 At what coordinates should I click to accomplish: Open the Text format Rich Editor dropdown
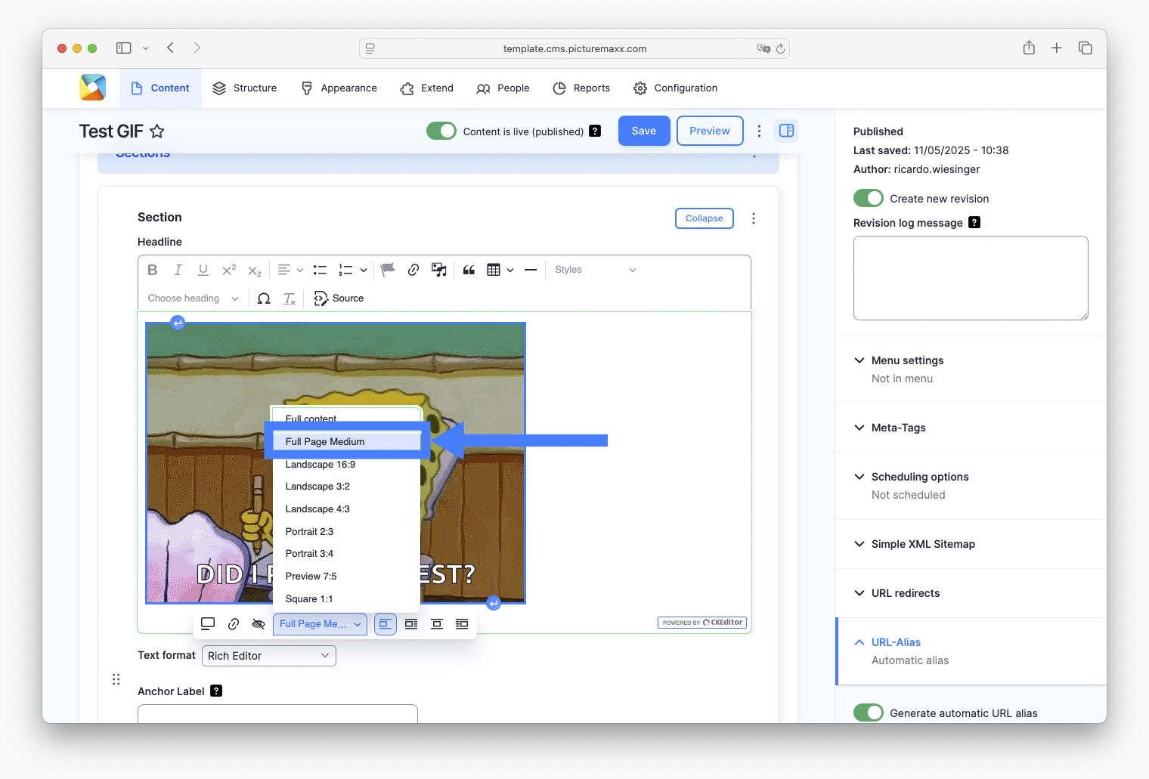click(x=269, y=656)
